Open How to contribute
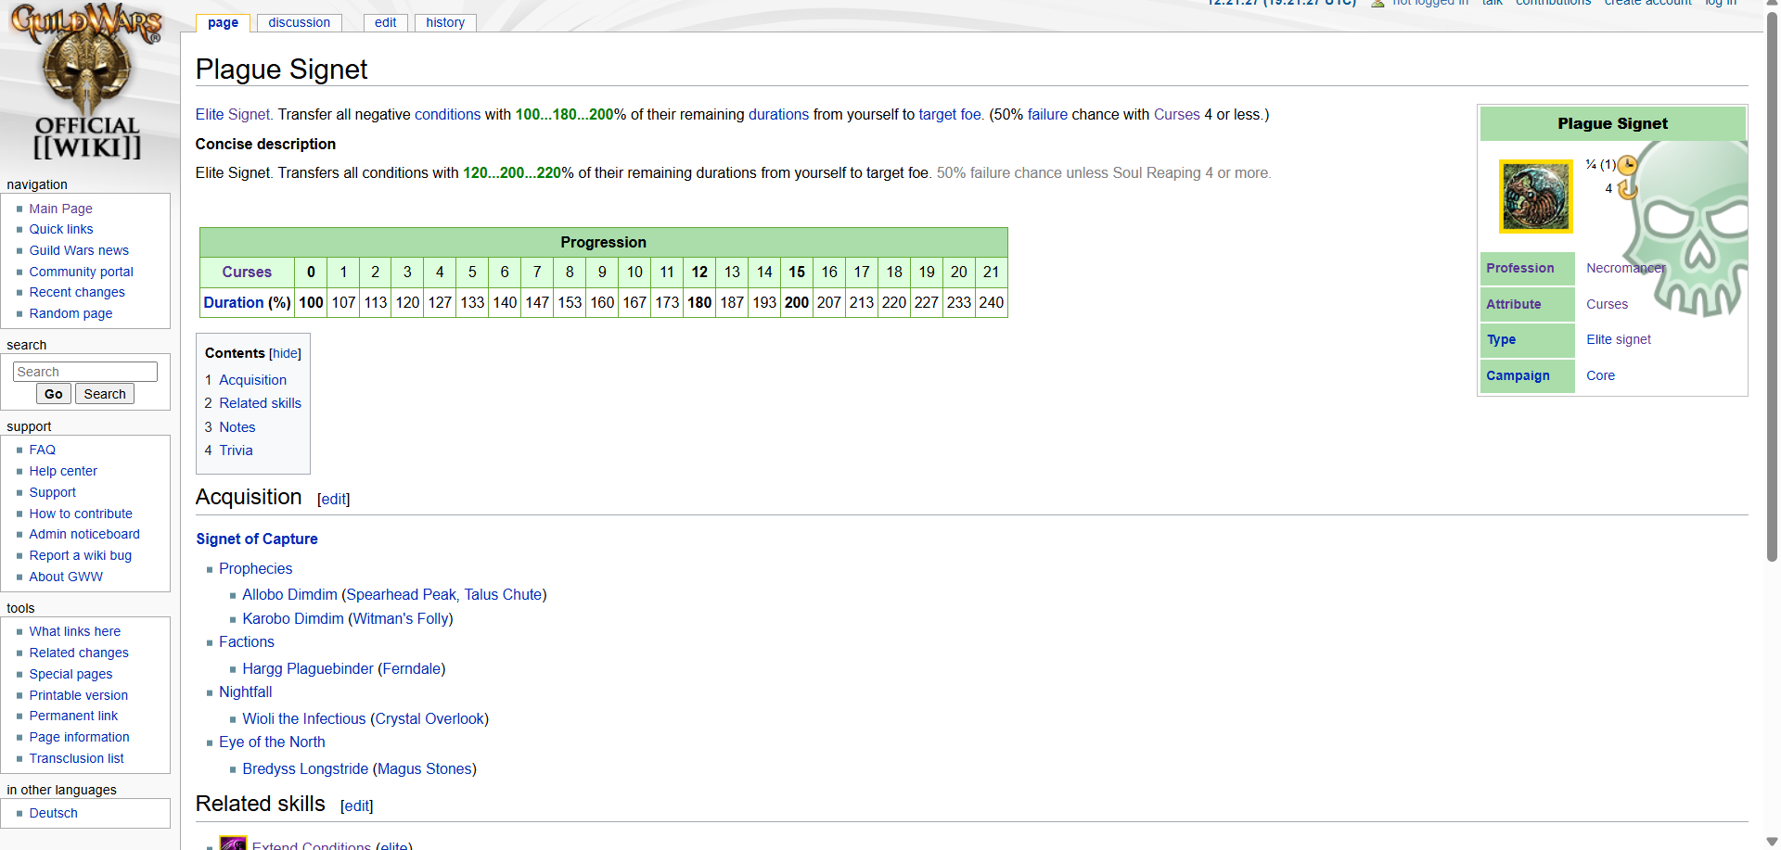Screen dimensions: 1781x850 [81, 514]
